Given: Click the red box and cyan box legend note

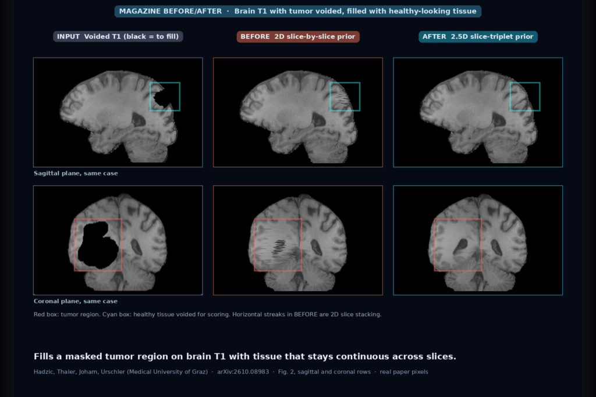Looking at the screenshot, I should (x=208, y=314).
